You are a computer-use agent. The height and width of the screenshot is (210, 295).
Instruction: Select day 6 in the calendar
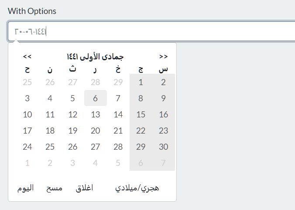pyautogui.click(x=96, y=98)
